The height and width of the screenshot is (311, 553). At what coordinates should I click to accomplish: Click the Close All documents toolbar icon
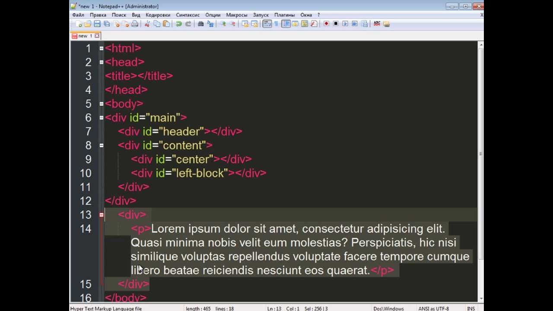tap(126, 24)
